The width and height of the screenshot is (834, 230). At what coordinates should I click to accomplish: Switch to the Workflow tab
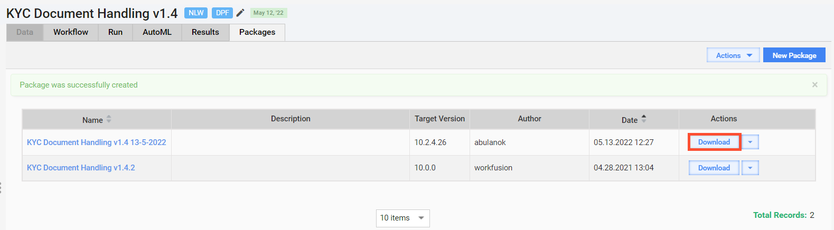click(71, 32)
